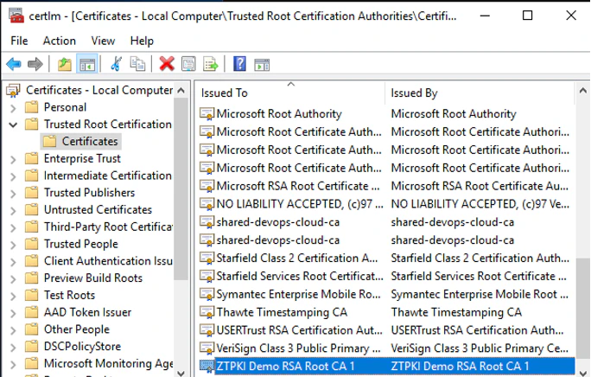Click the Personal folder icon
The image size is (591, 377).
tap(32, 107)
